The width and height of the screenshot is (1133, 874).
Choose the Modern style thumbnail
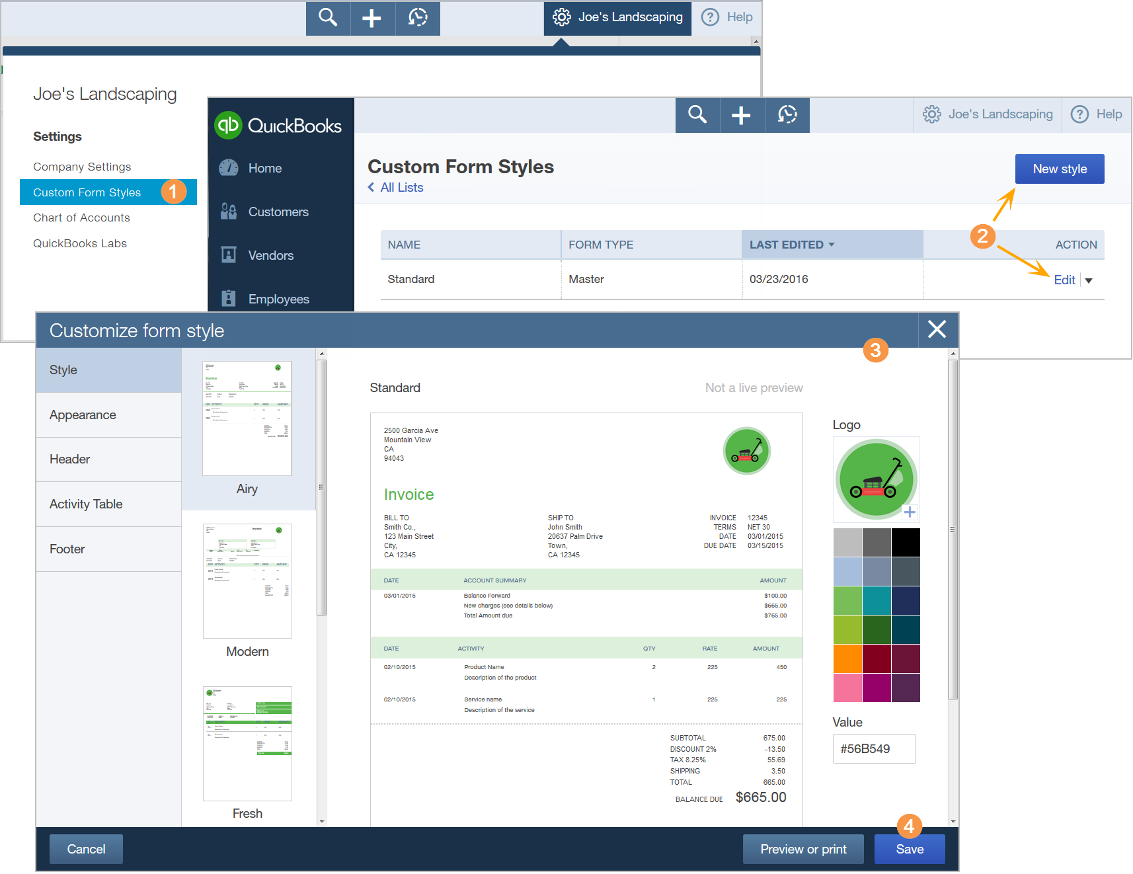[247, 581]
